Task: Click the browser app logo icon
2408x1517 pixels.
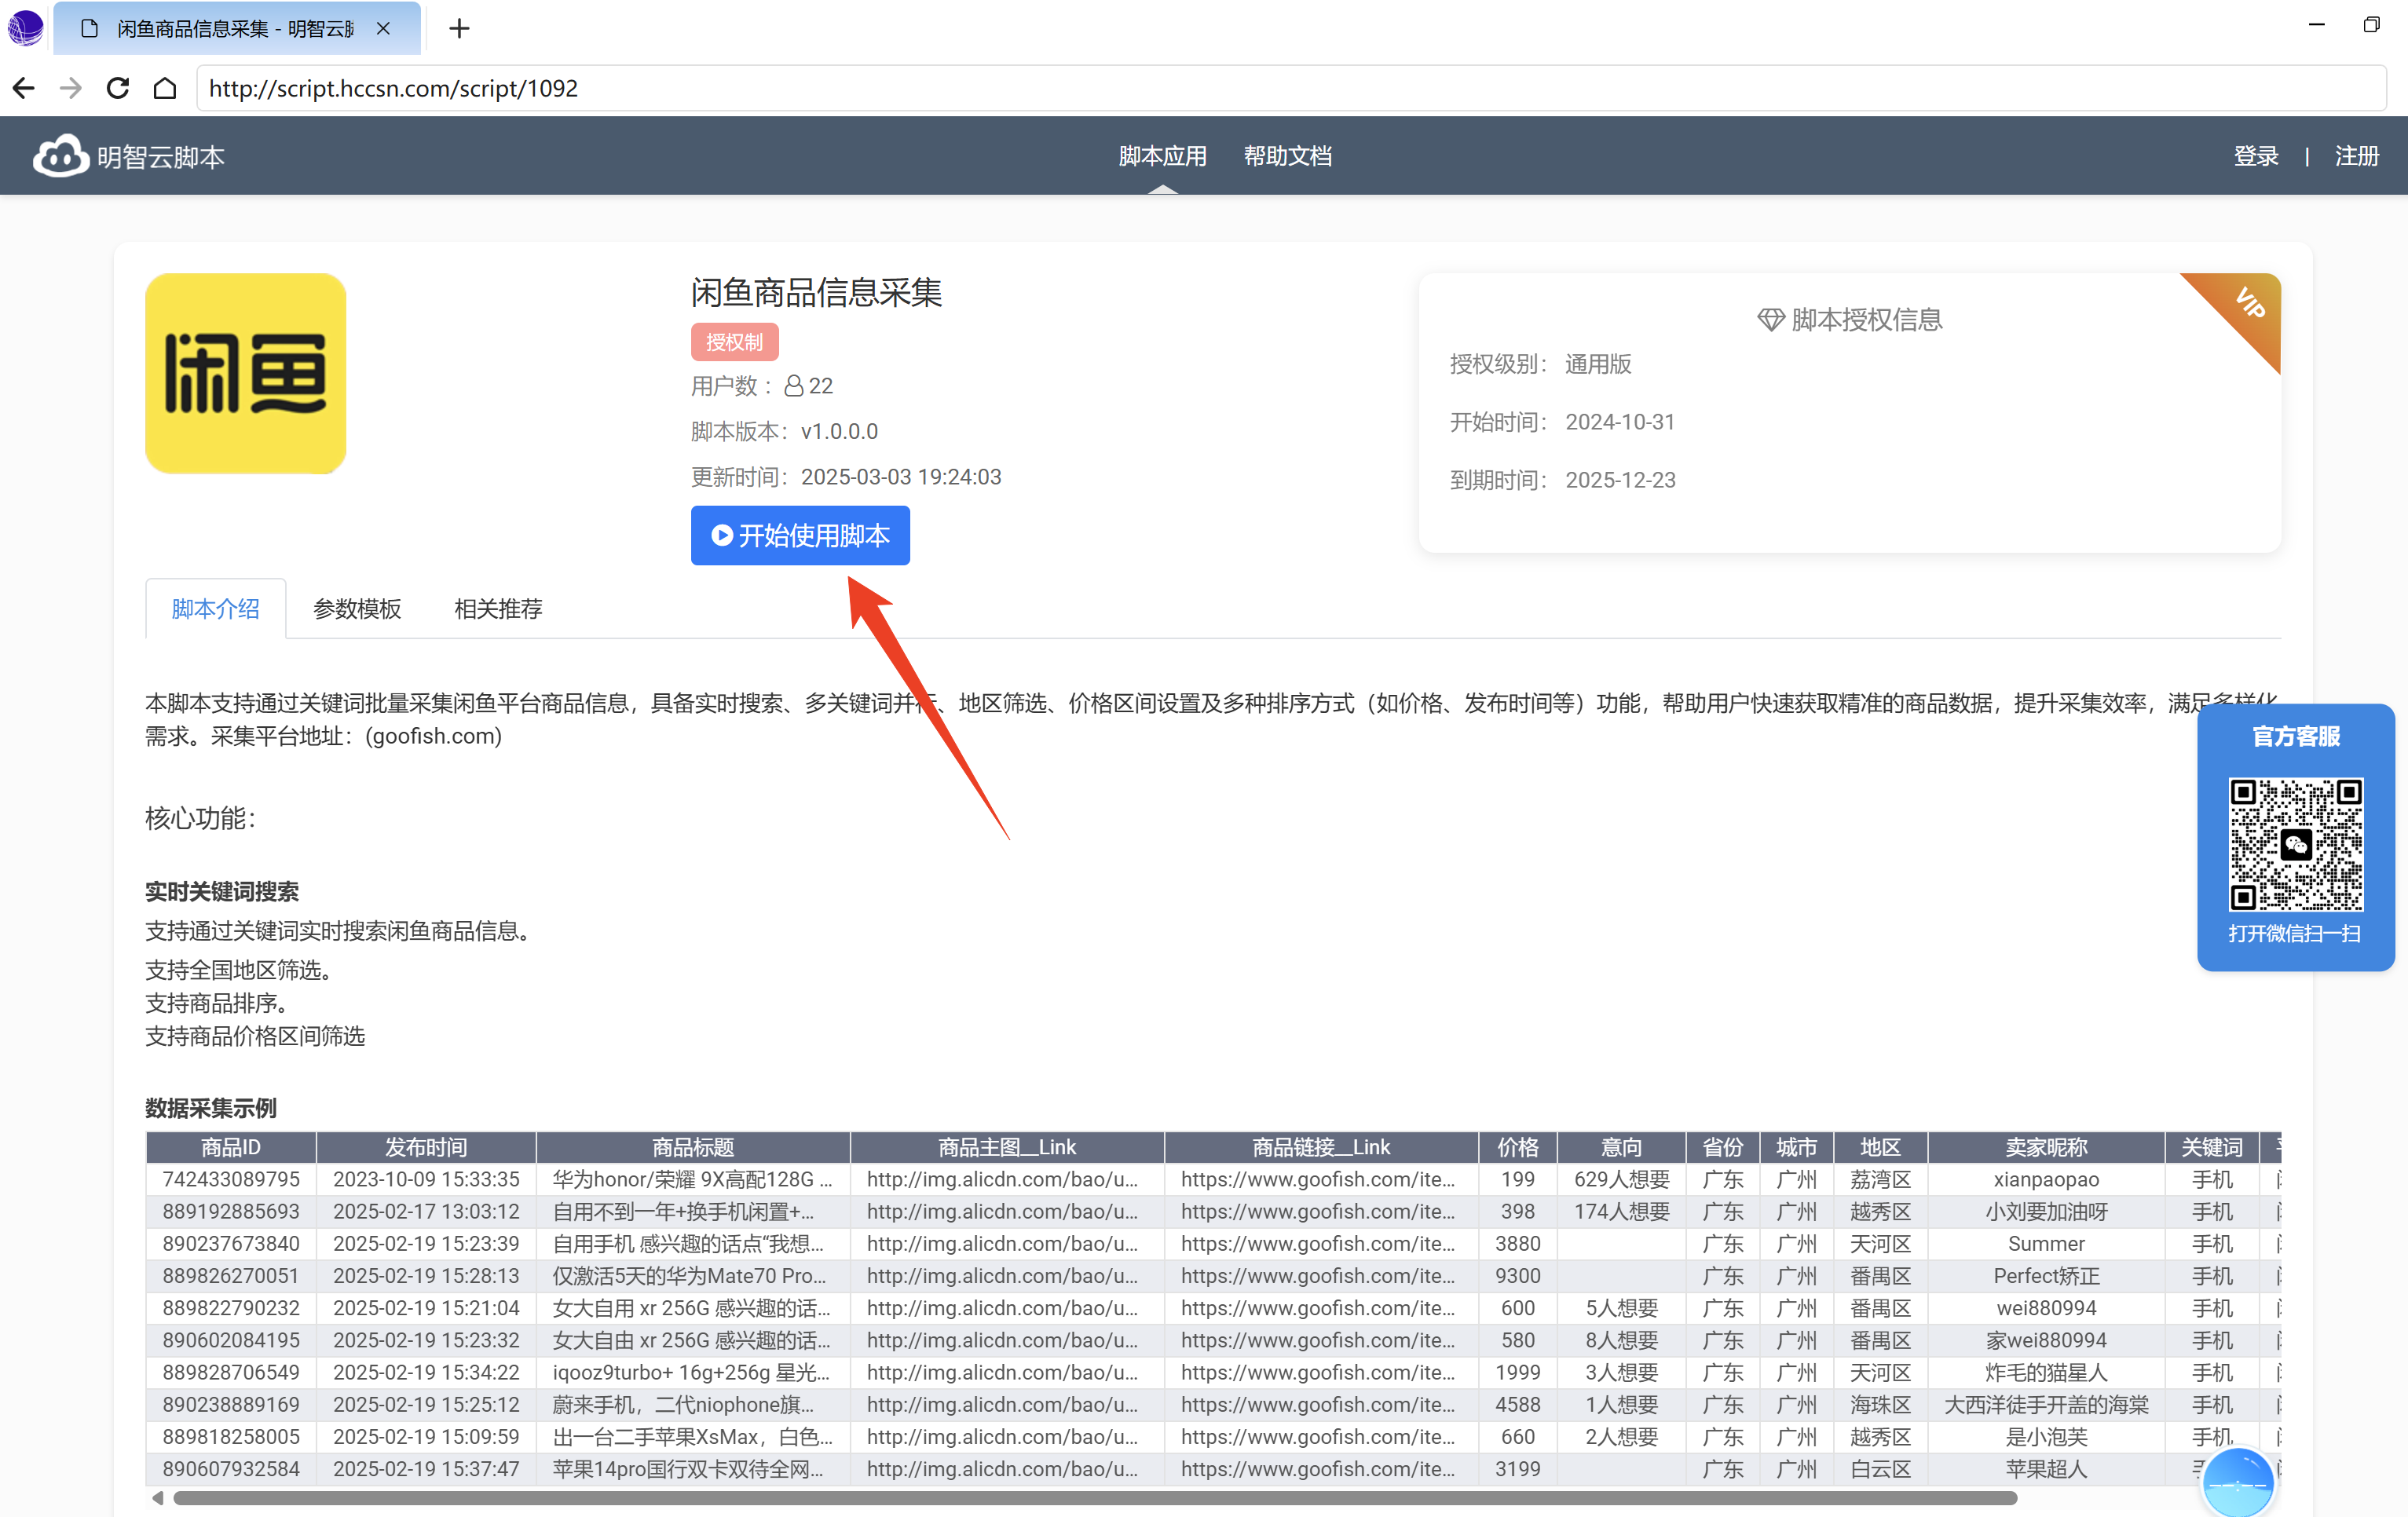Action: coord(25,28)
